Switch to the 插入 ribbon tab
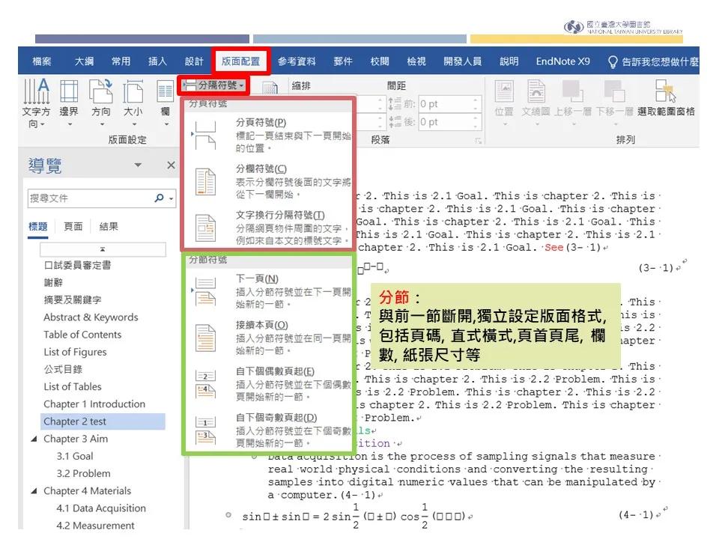The height and width of the screenshot is (539, 719). point(156,61)
